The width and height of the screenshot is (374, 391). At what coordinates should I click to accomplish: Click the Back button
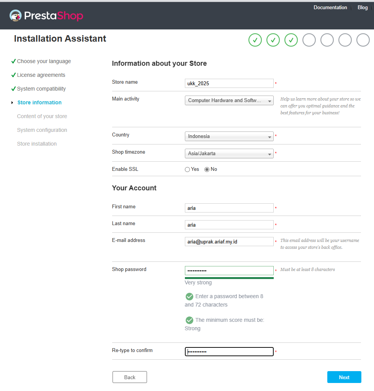click(130, 377)
